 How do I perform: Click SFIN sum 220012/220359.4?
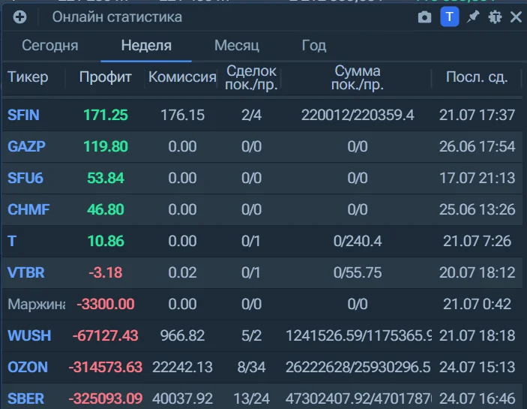358,115
